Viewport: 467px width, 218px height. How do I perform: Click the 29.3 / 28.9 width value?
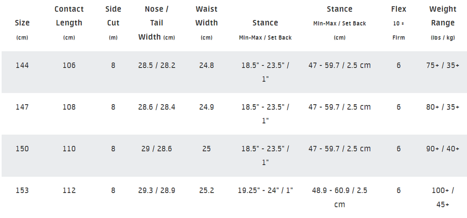pos(157,190)
